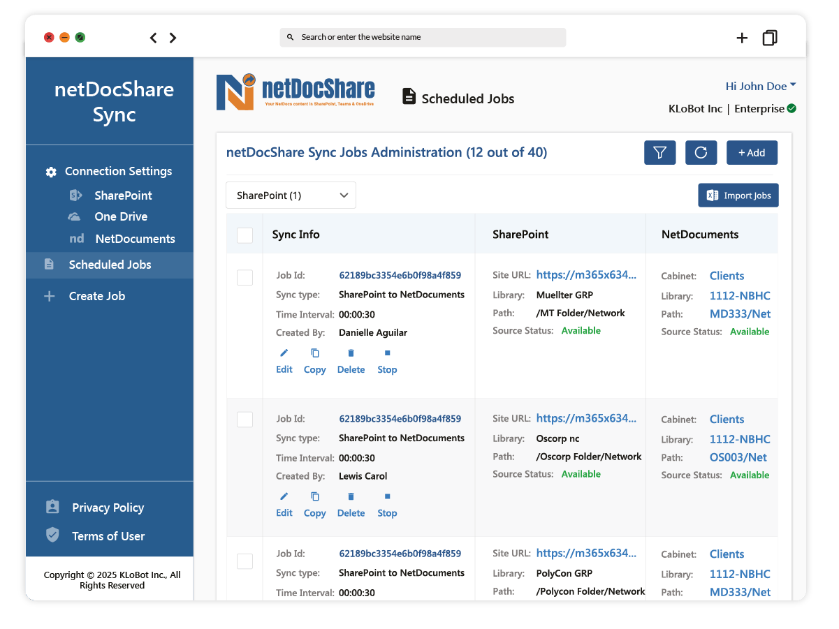
Task: Delete Lewis Carol's sync job
Action: (x=351, y=505)
